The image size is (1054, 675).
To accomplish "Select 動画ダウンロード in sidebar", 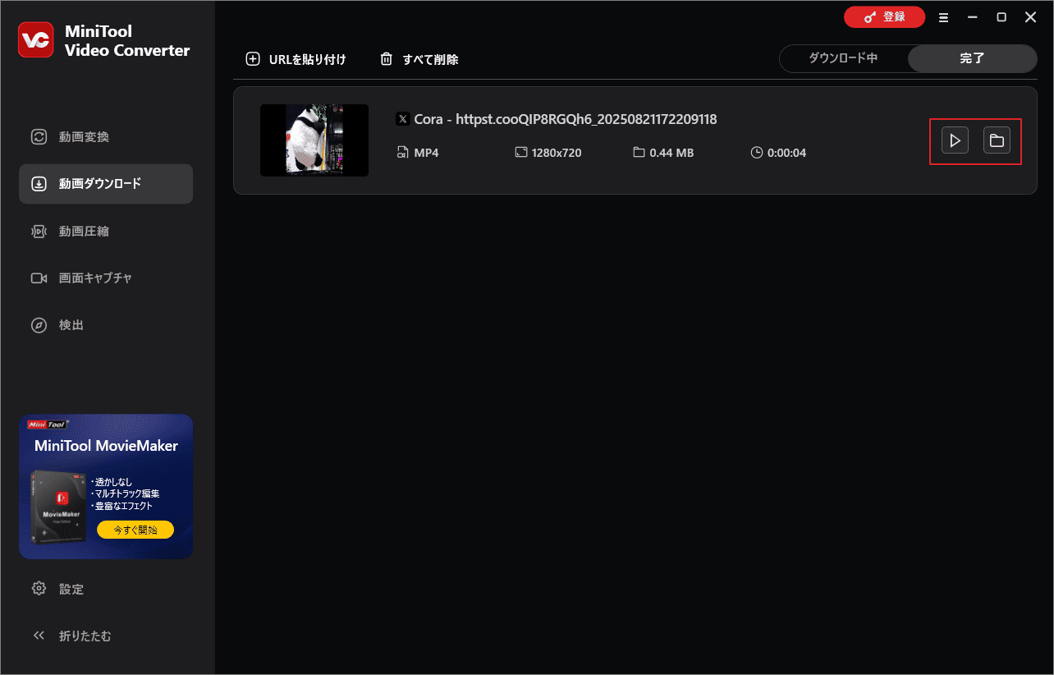I will pyautogui.click(x=106, y=184).
